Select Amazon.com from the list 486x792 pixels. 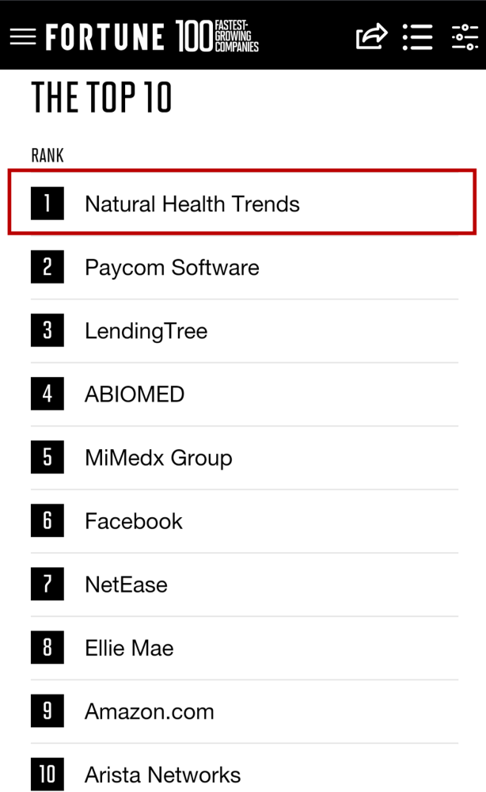pyautogui.click(x=149, y=711)
